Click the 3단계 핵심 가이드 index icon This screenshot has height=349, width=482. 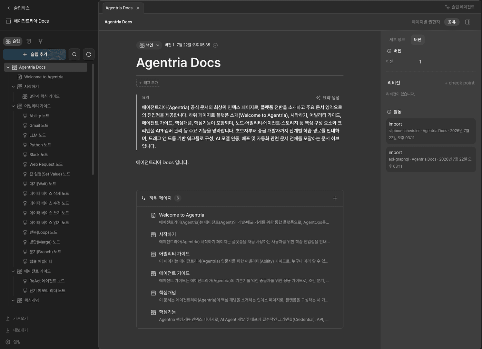coord(25,96)
